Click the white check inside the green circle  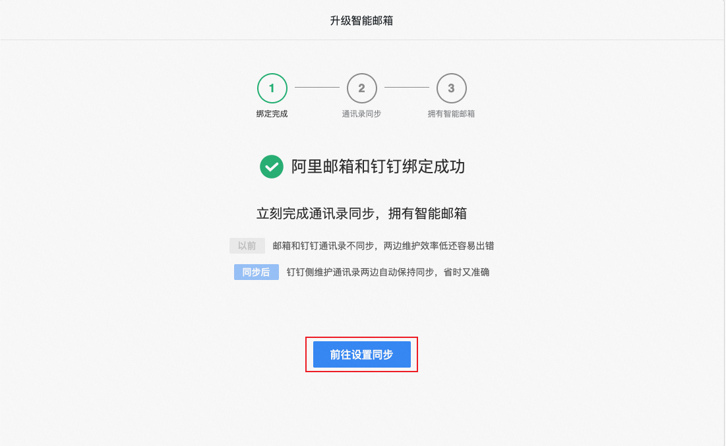tap(271, 167)
